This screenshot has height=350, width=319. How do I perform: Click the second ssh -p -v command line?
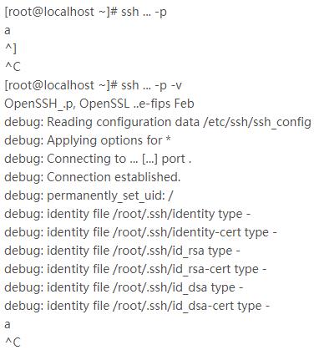94,85
